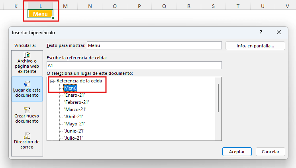The height and width of the screenshot is (168, 296).
Task: Select 'Julio-21' sheet in the list
Action: pos(74,138)
